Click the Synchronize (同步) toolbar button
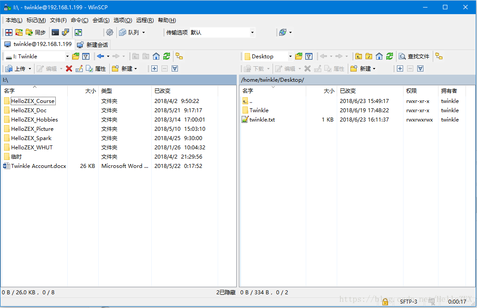 (x=36, y=33)
